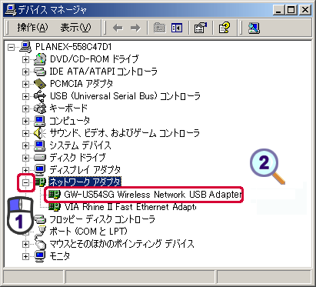
Task: Click the display adapter monitor icon
Action: tap(40, 169)
